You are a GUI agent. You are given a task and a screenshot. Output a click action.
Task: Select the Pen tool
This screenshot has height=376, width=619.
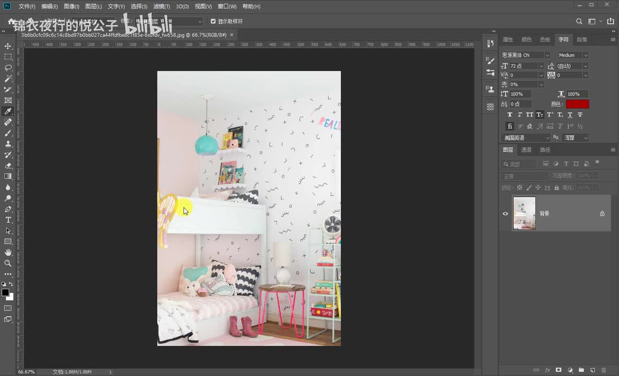pos(8,209)
